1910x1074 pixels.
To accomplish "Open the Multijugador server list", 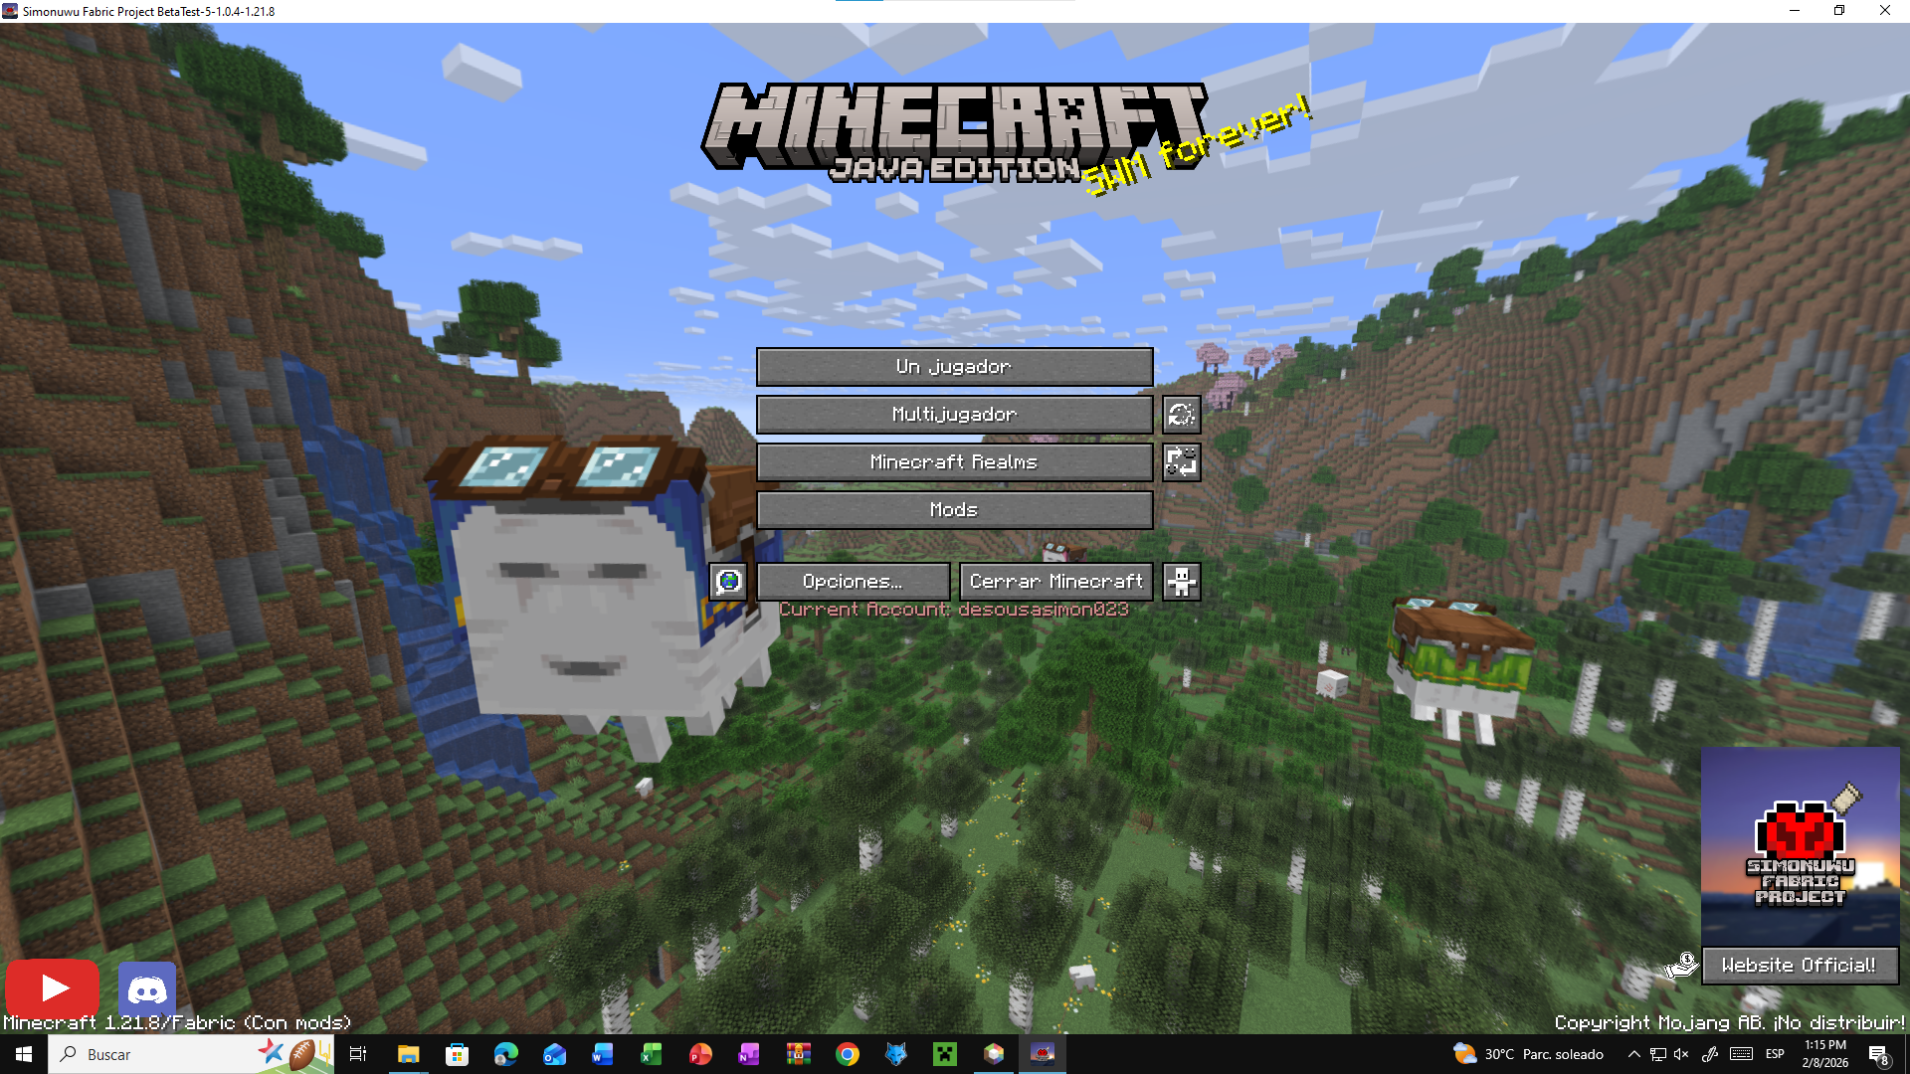I will [x=954, y=415].
